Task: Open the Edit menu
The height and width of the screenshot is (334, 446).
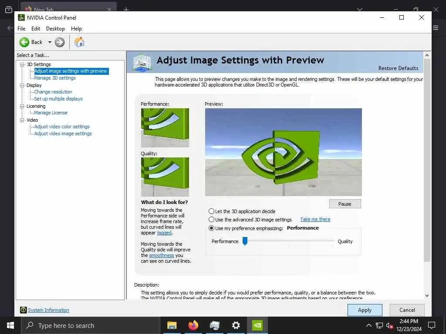Action: click(x=36, y=29)
